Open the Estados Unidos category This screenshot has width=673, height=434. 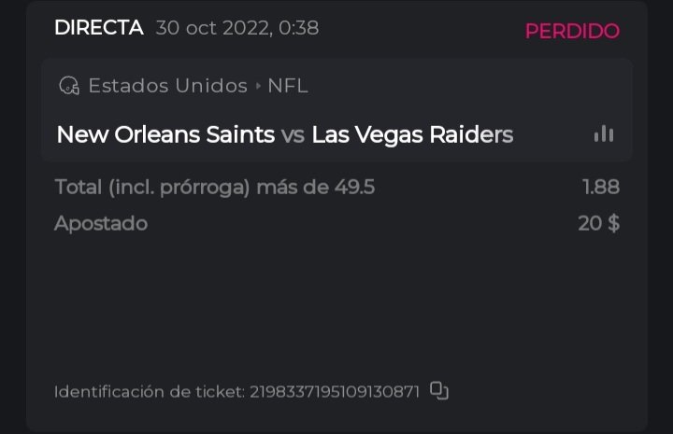(167, 86)
